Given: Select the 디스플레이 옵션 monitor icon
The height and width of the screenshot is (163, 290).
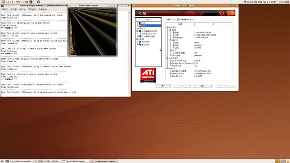Looking at the screenshot, I should click(x=140, y=36).
